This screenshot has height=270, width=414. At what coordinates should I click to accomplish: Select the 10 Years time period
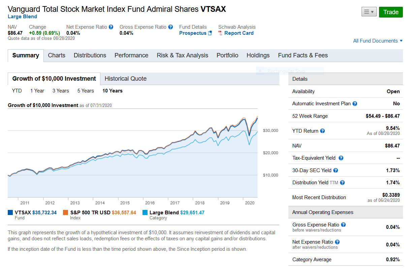113,91
